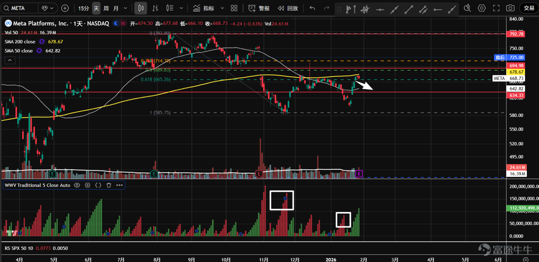Select the extended line drawing tool

(394, 9)
